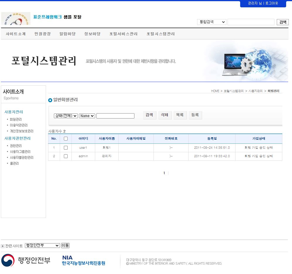
Task: Open the 행정안전부 related-site dropdown
Action: click(x=42, y=246)
